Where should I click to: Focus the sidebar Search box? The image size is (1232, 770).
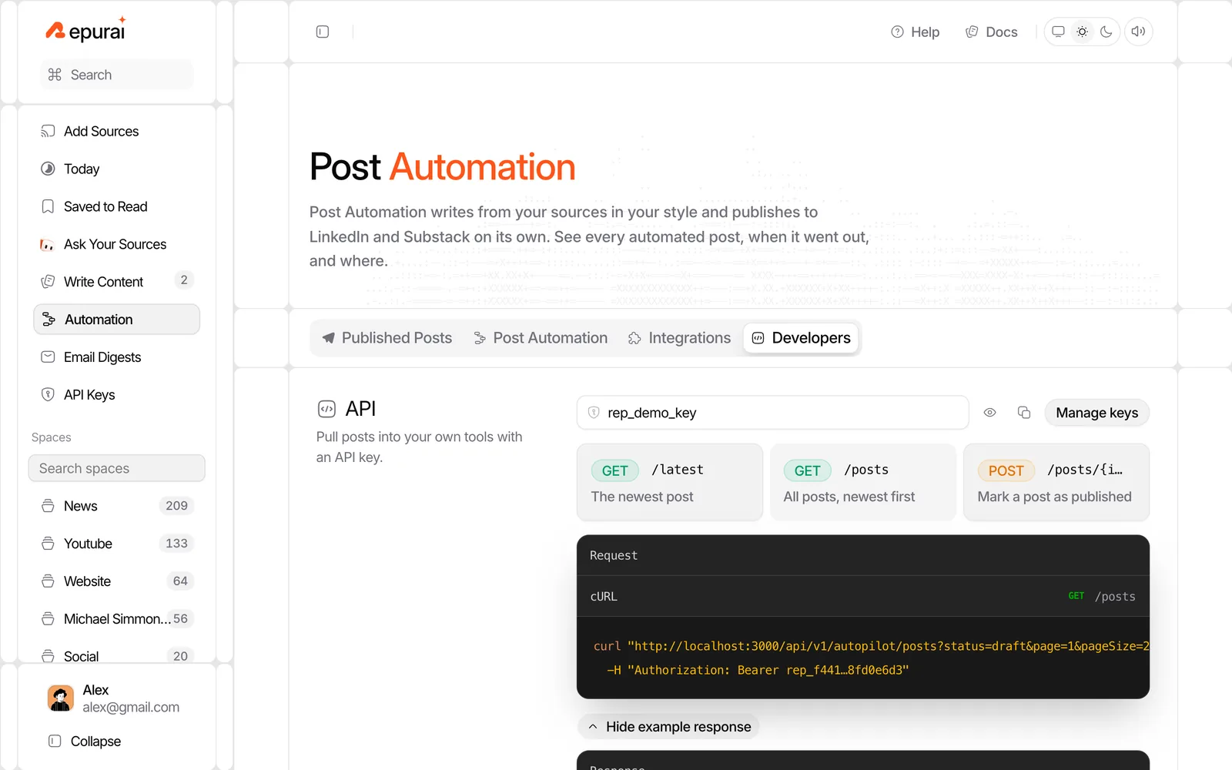(117, 75)
